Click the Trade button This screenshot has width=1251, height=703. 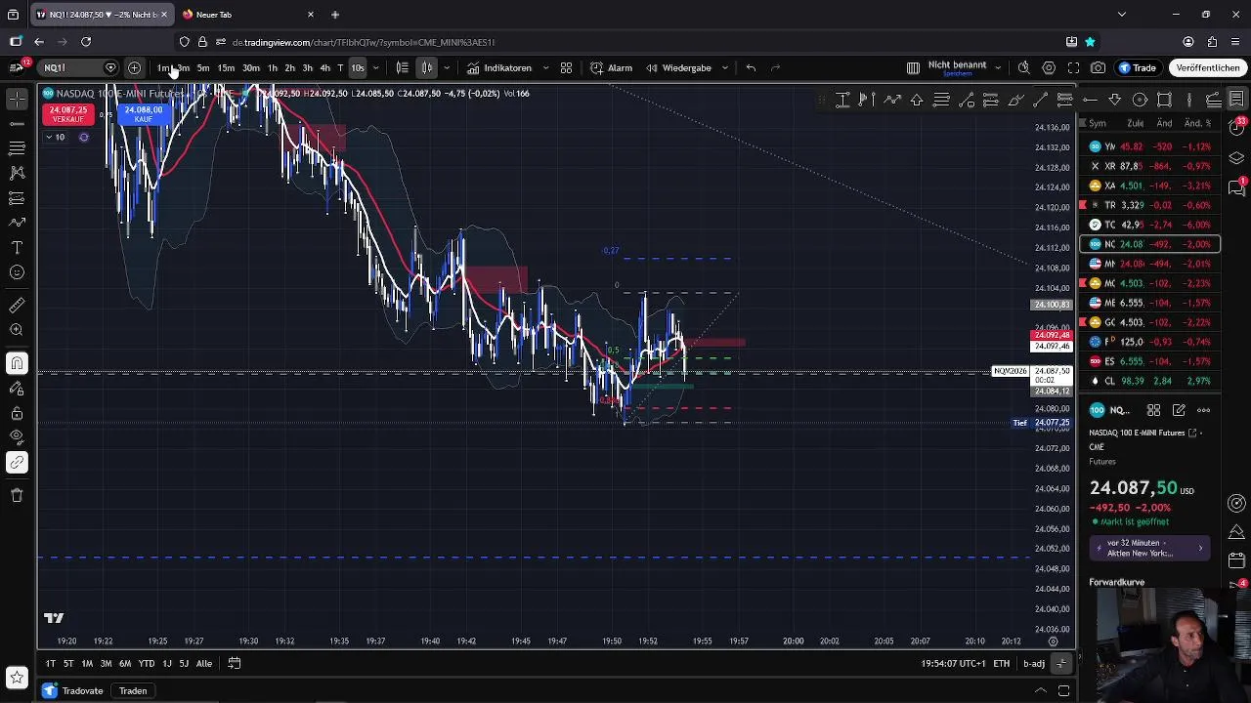pyautogui.click(x=1139, y=67)
